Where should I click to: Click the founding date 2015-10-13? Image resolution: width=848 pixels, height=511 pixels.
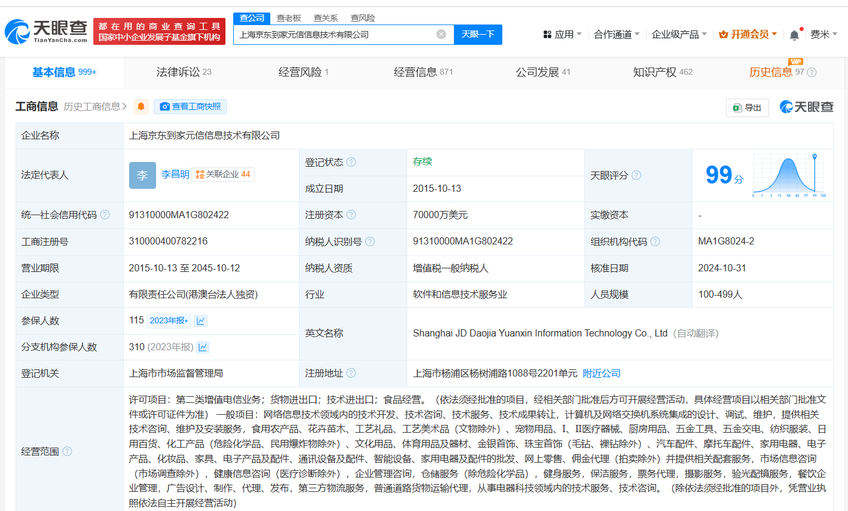tap(437, 188)
